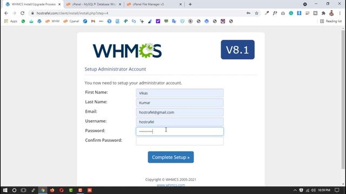Click the camera screenshot extension icon
The image size is (346, 194).
[283, 13]
